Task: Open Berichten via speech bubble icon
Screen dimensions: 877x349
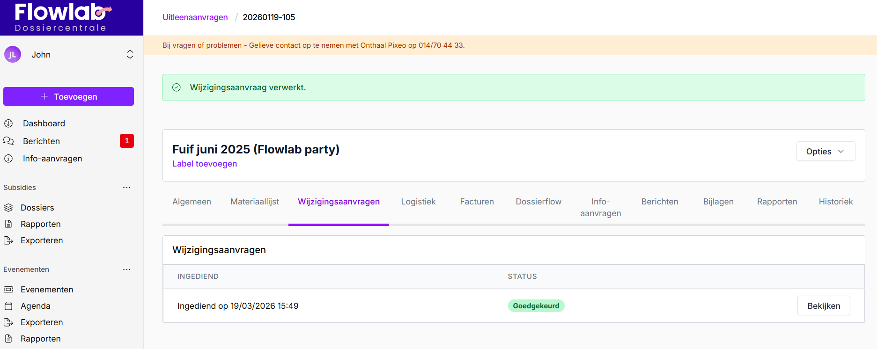Action: (8, 141)
